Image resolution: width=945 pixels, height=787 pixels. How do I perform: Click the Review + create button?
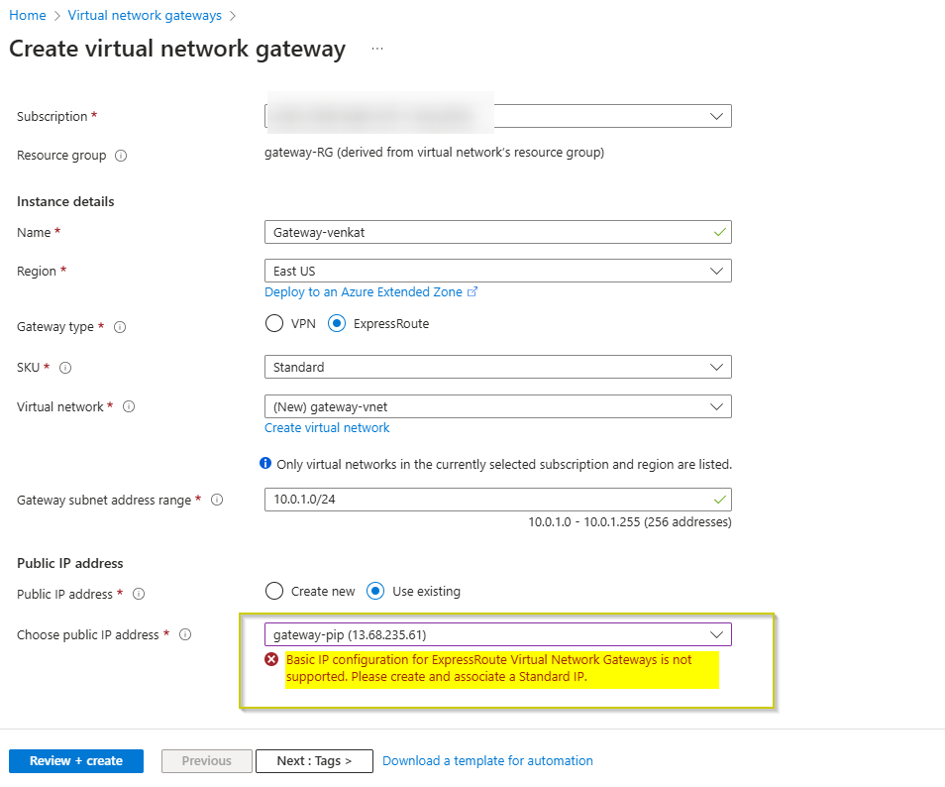[x=75, y=760]
